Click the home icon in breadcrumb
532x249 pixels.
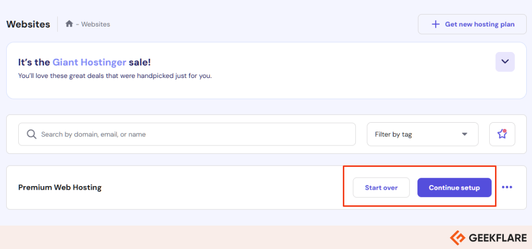69,24
